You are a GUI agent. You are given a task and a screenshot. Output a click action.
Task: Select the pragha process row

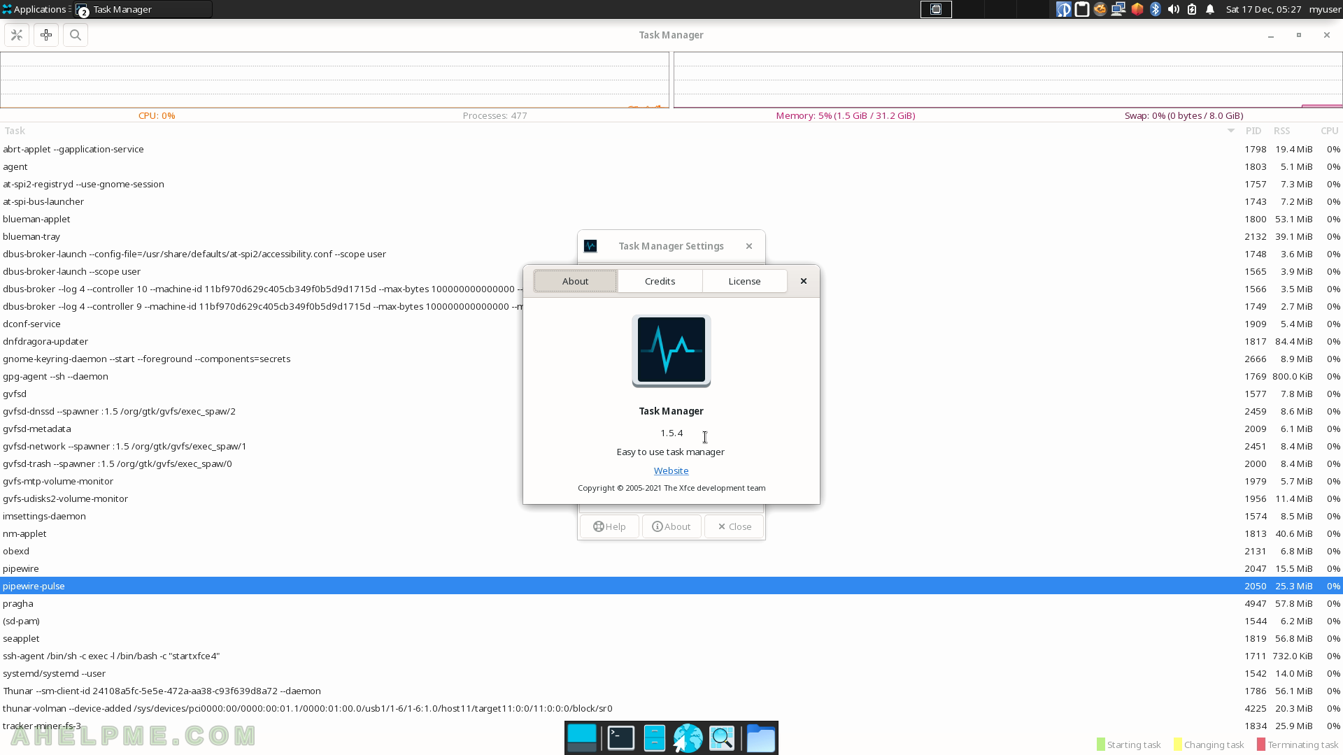tap(671, 603)
